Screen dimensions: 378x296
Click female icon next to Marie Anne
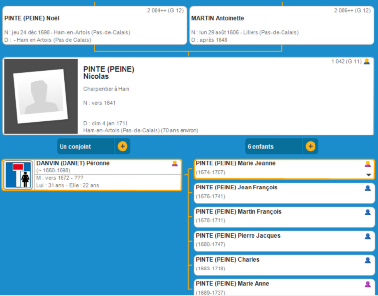pos(367,284)
